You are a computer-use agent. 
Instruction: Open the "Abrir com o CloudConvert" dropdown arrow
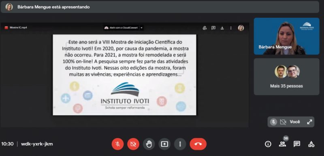(141, 28)
